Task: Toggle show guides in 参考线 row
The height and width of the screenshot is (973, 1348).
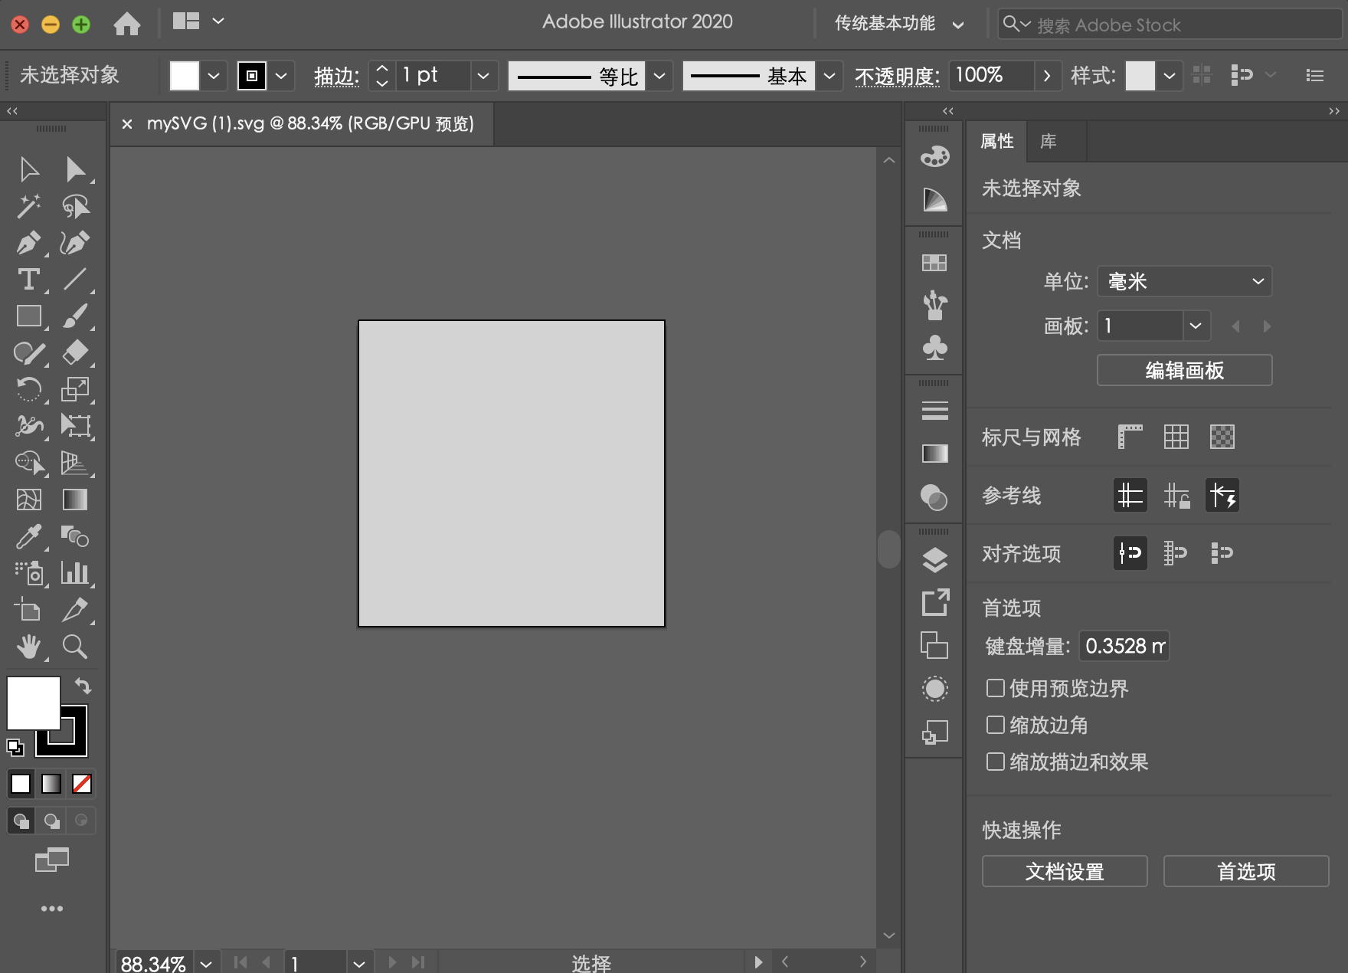Action: tap(1130, 495)
